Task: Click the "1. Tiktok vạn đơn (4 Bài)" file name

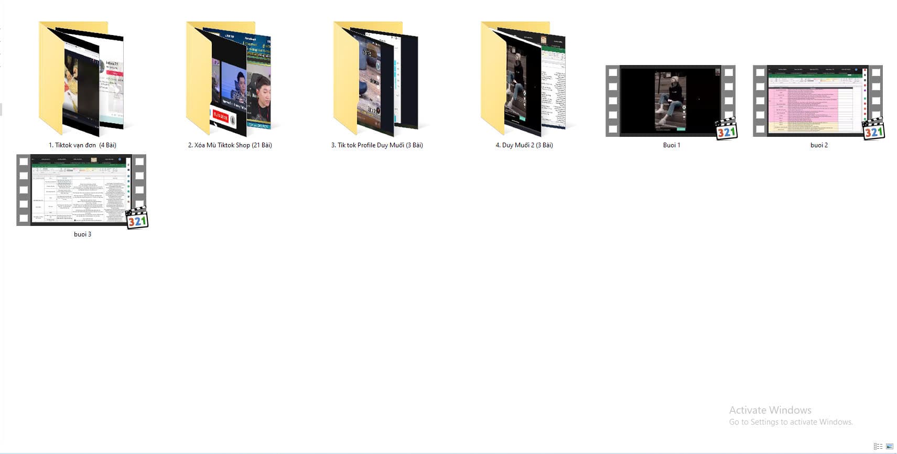Action: point(82,145)
